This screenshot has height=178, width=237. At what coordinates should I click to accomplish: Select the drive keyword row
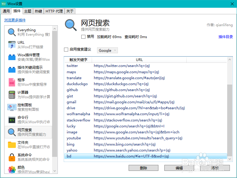(146, 108)
